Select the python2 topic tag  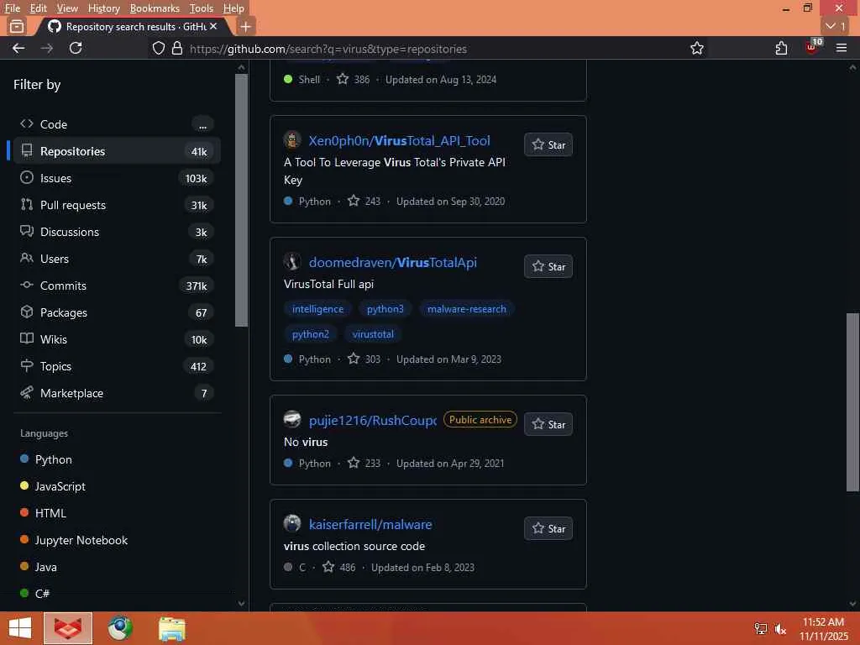tap(311, 334)
